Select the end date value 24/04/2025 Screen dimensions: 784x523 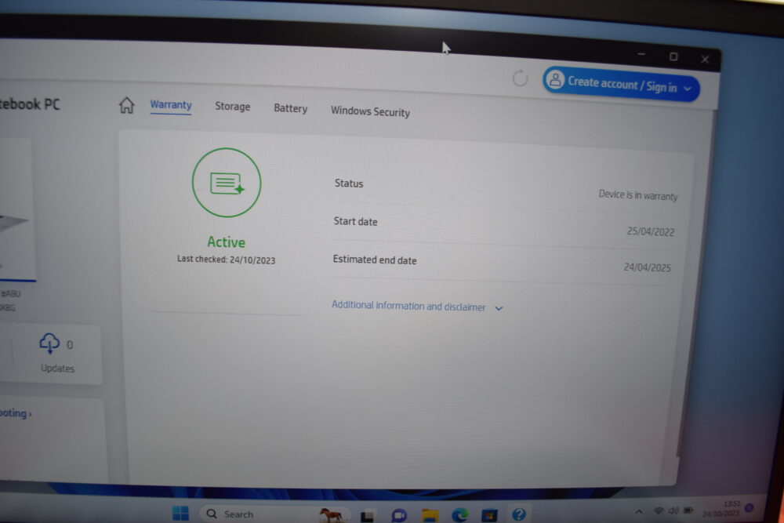(647, 267)
